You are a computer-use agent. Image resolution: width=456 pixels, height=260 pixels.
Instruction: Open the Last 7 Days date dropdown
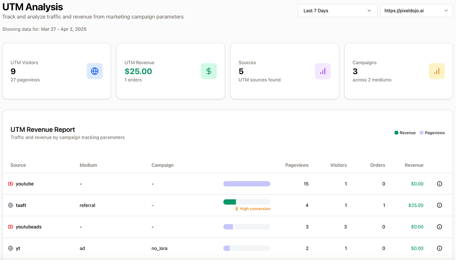coord(337,11)
